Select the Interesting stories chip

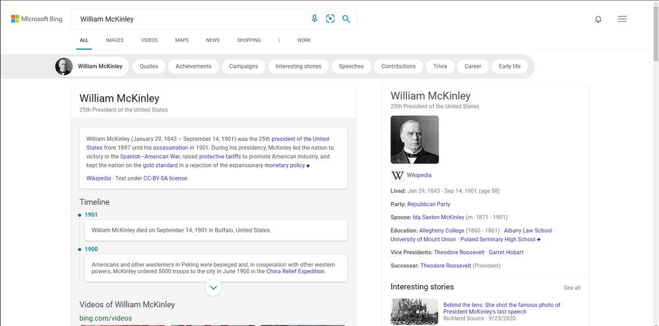tap(298, 67)
